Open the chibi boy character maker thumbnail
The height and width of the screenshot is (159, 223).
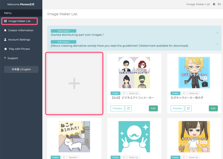[194, 73]
